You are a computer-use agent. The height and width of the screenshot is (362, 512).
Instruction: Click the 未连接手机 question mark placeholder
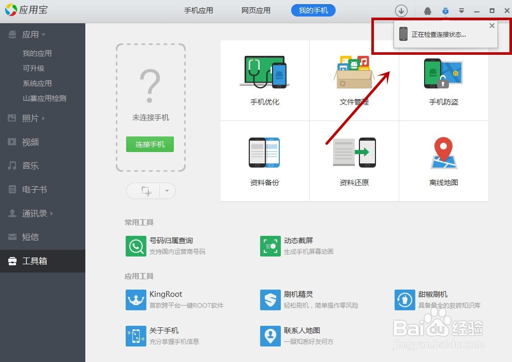(x=150, y=86)
